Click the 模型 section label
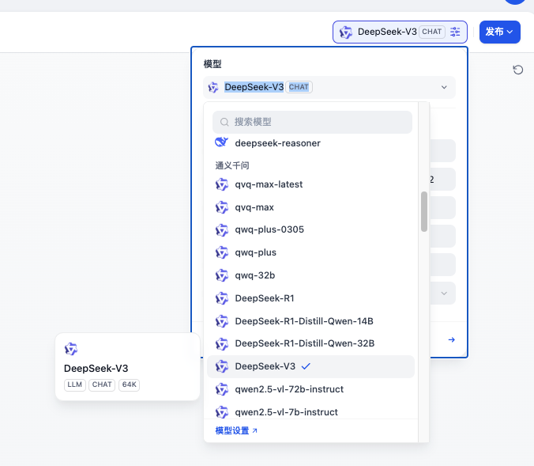 [x=212, y=64]
